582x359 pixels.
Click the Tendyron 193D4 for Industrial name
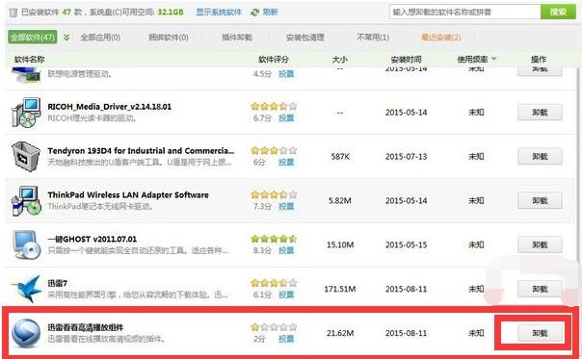(x=141, y=151)
